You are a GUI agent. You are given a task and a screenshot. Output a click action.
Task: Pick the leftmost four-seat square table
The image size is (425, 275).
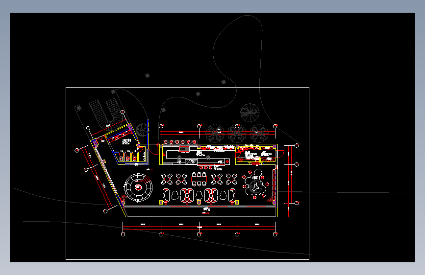coord(167,179)
